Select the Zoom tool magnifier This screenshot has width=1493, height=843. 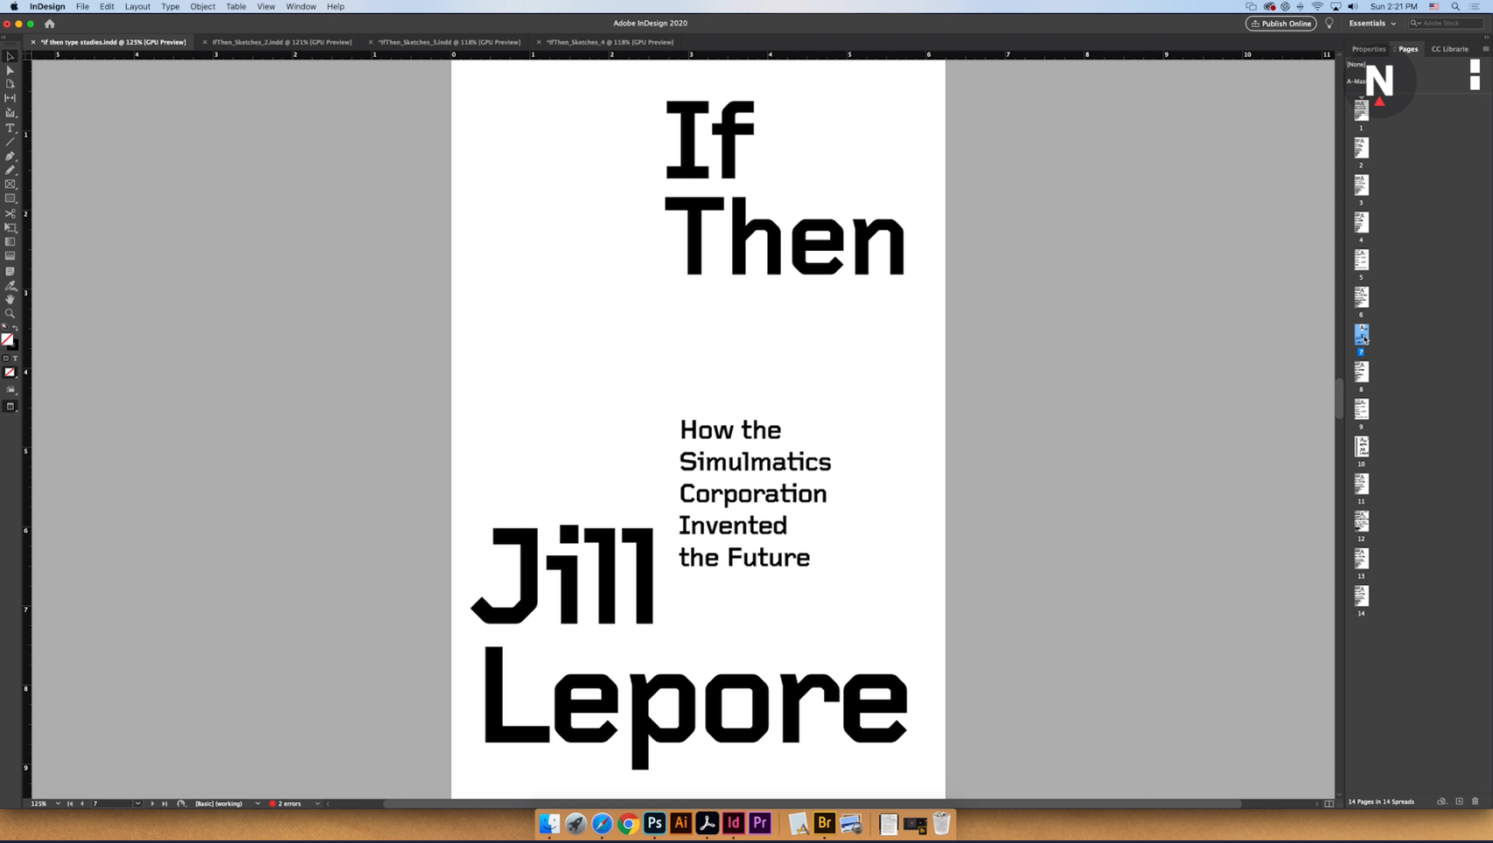coord(10,313)
